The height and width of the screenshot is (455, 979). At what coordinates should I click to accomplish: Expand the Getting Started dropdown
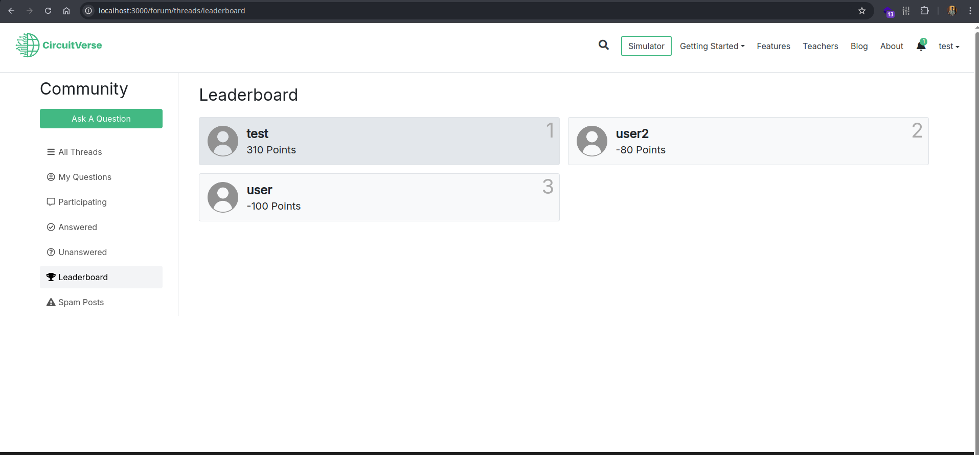(x=712, y=46)
